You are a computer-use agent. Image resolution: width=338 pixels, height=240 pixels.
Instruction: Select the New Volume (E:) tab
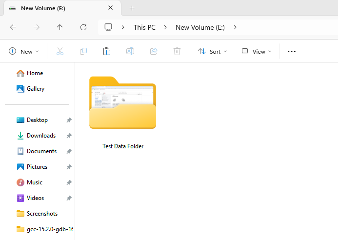click(54, 8)
